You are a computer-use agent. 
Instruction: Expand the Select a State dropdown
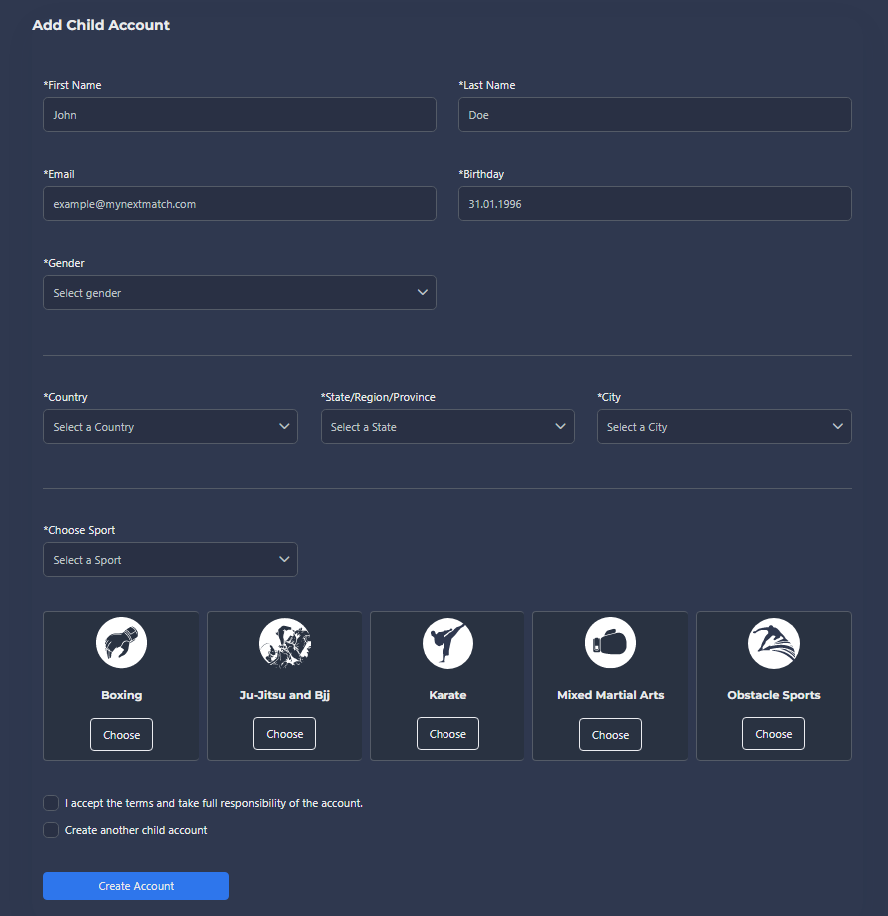447,426
